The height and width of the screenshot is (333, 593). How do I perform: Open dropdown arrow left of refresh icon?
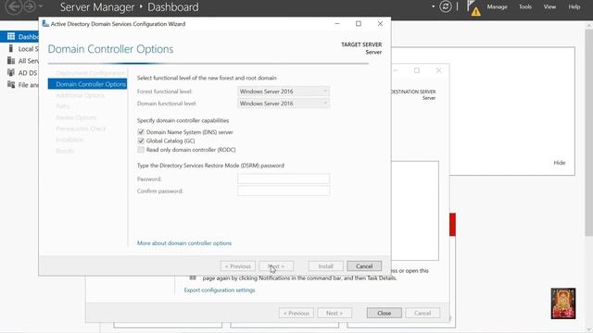pyautogui.click(x=433, y=6)
